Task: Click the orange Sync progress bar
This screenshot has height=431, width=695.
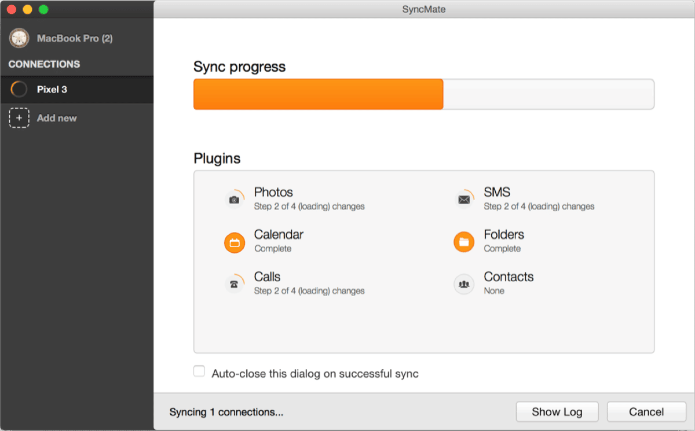Action: (318, 94)
